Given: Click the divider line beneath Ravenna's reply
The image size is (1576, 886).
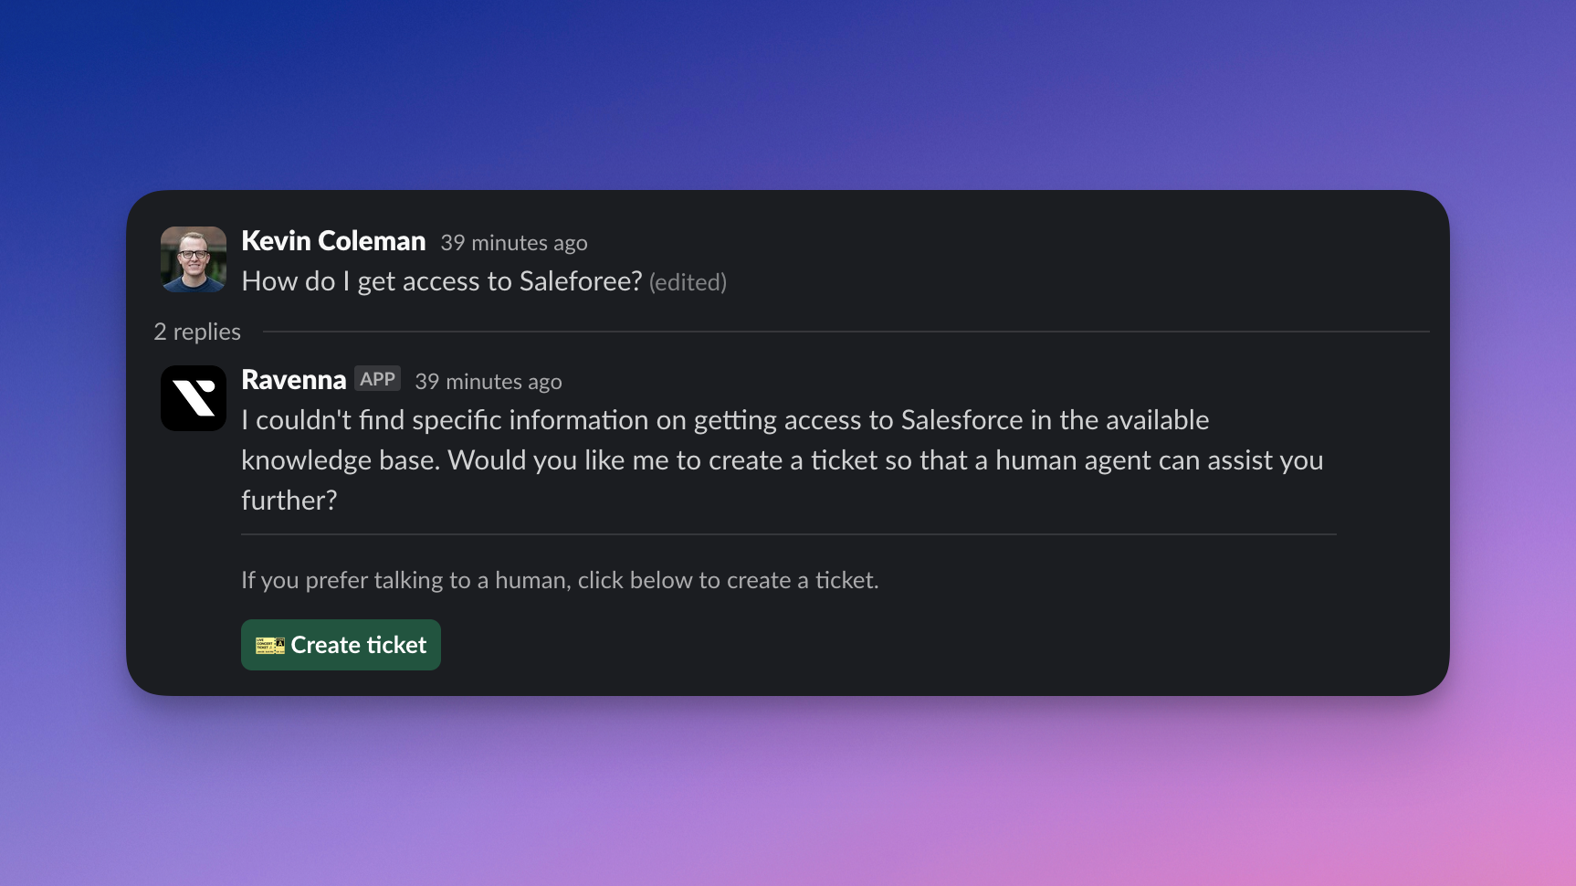Looking at the screenshot, I should pos(789,534).
